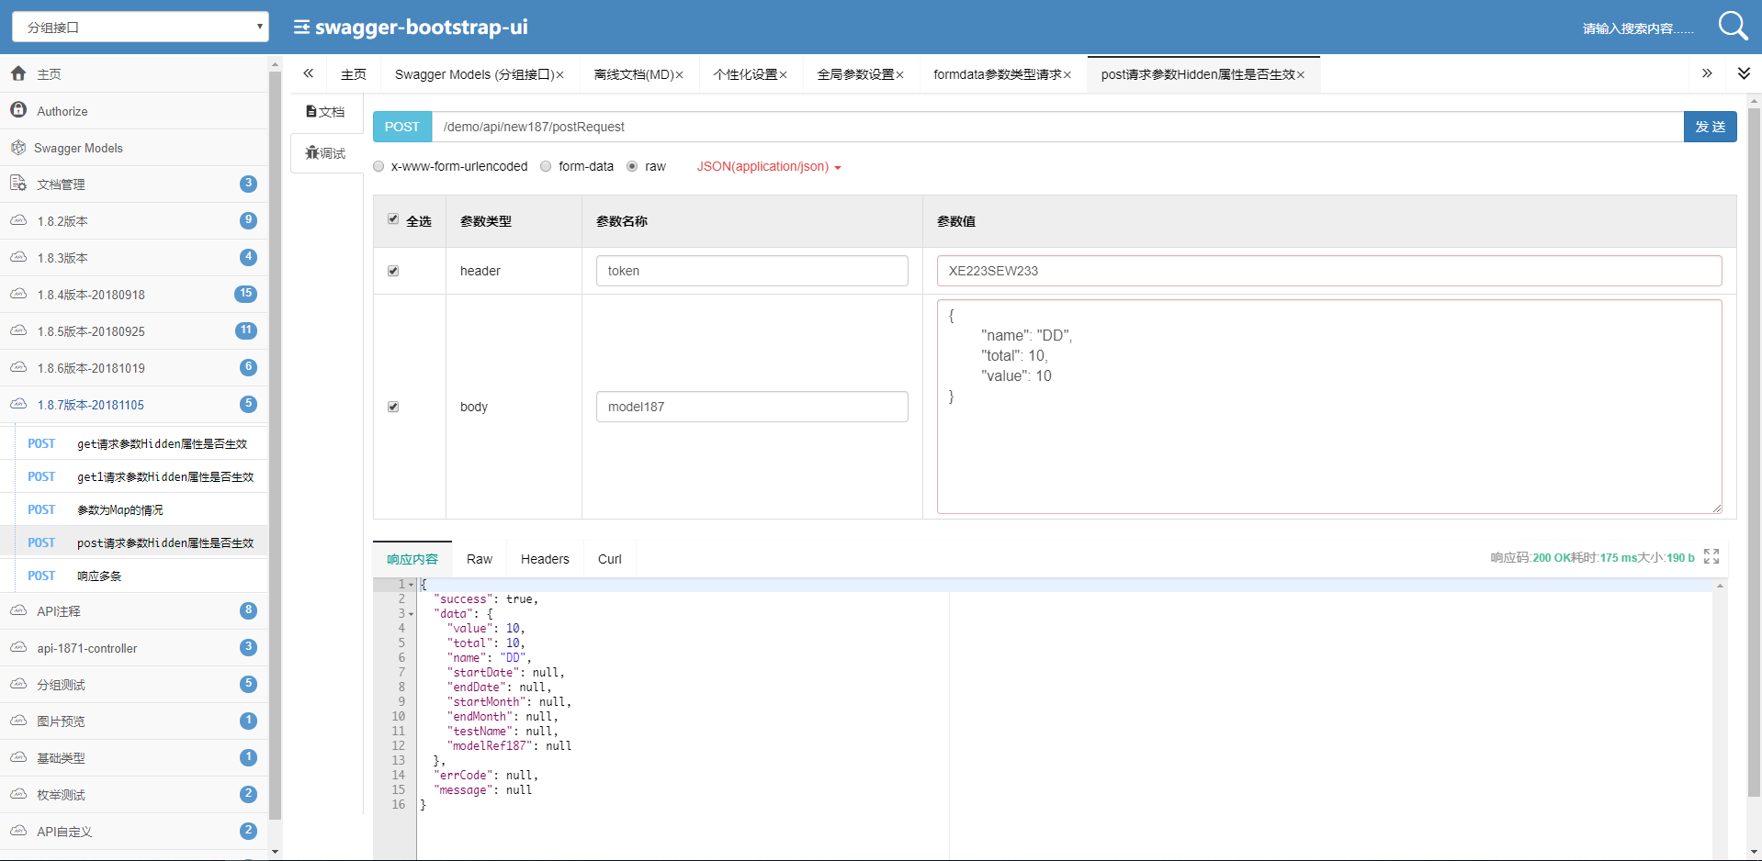Click the token value field XE223SEW233
This screenshot has width=1762, height=861.
pyautogui.click(x=1329, y=271)
